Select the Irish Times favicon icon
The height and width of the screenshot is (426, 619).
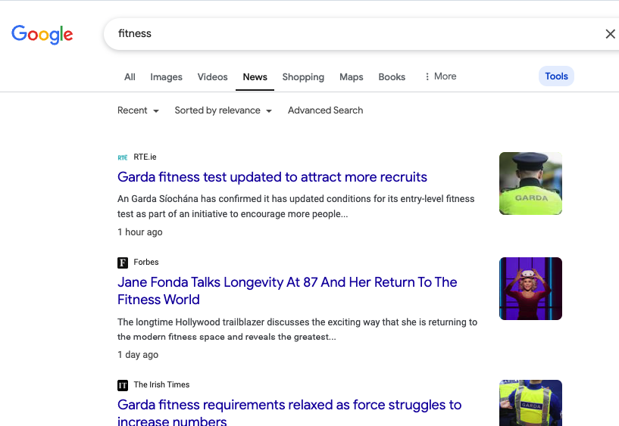(x=123, y=385)
